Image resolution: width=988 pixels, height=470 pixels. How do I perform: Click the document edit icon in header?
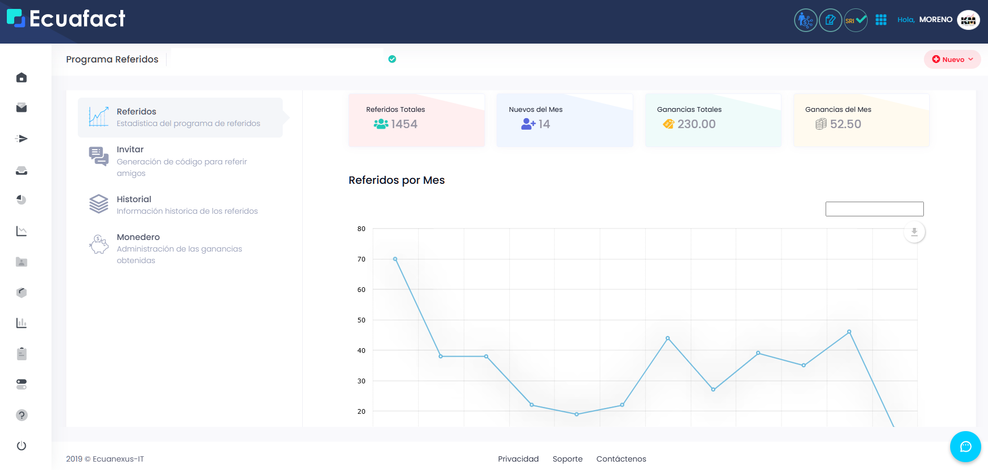pyautogui.click(x=830, y=20)
